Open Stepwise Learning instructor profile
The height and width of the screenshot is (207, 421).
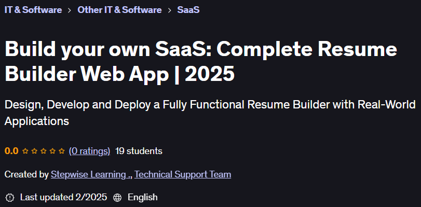(91, 174)
